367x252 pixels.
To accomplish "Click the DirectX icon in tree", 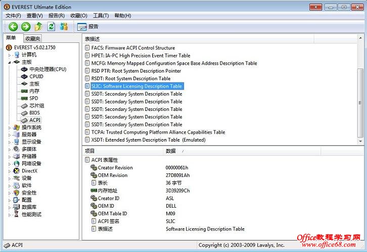I will click(x=16, y=171).
